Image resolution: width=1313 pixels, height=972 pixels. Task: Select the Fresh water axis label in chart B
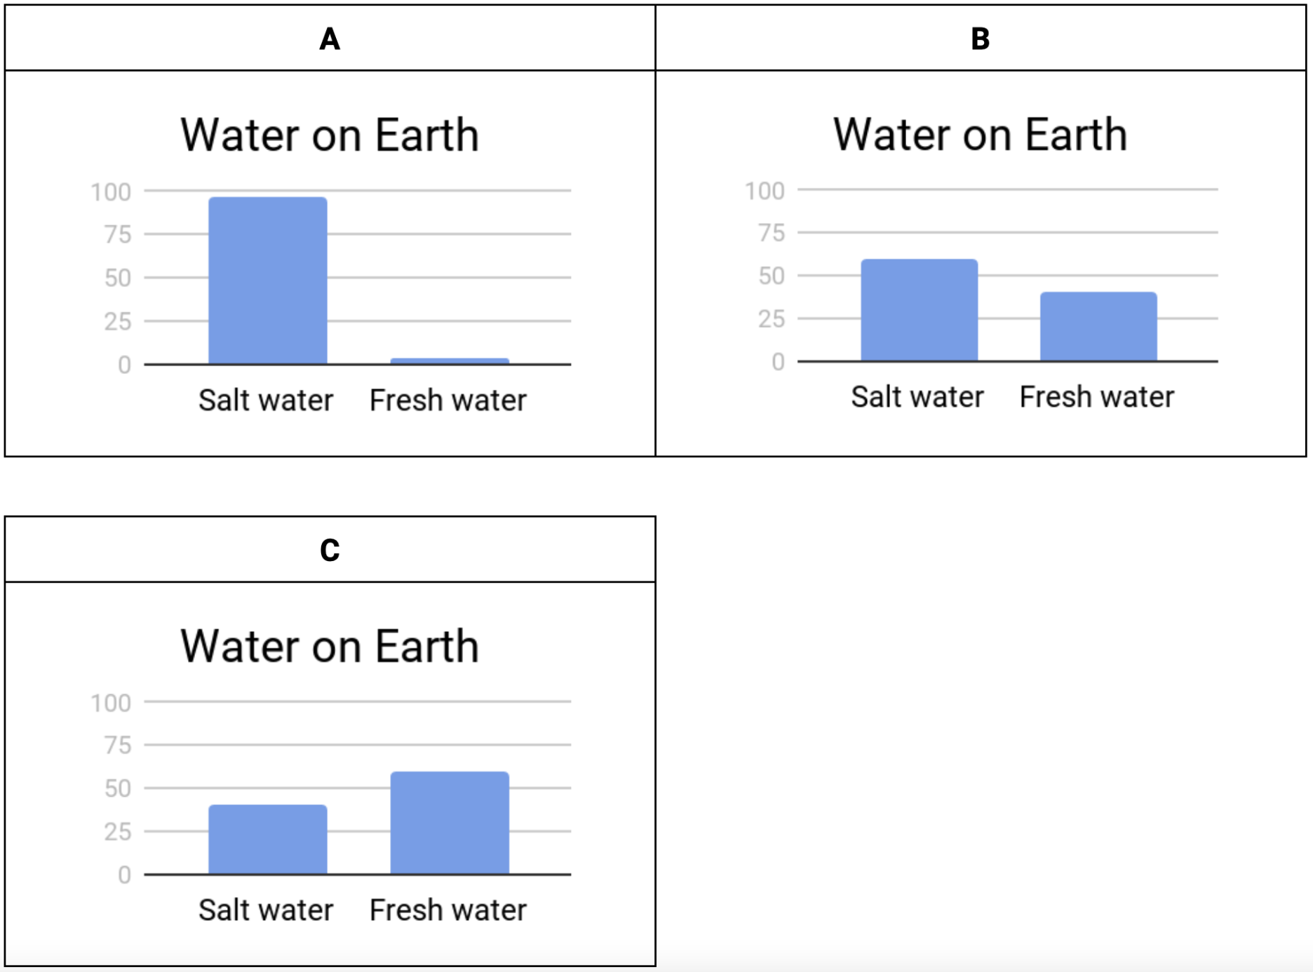[1097, 397]
